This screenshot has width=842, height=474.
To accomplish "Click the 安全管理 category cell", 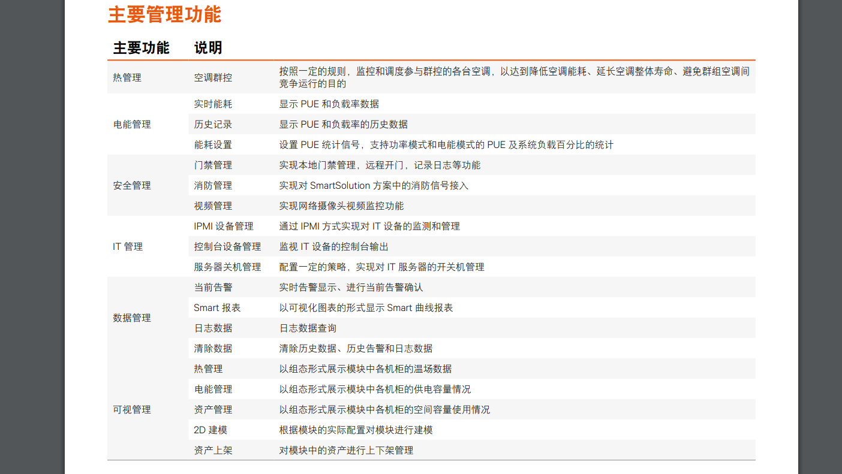I will [x=132, y=185].
